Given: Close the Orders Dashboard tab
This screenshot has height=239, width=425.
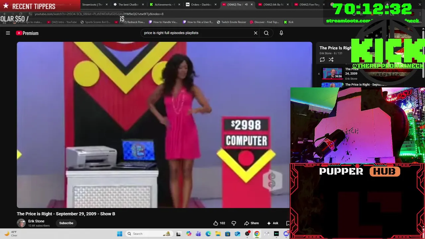Looking at the screenshot, I should coord(215,5).
